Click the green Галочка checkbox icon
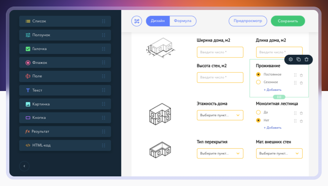 pyautogui.click(x=28, y=49)
